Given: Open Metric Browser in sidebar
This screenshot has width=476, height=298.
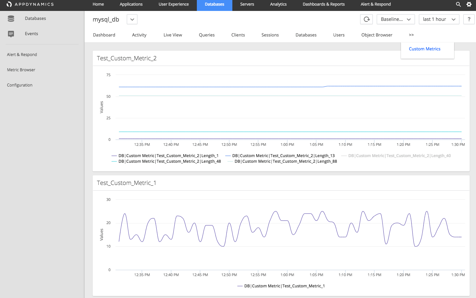Looking at the screenshot, I should point(21,70).
